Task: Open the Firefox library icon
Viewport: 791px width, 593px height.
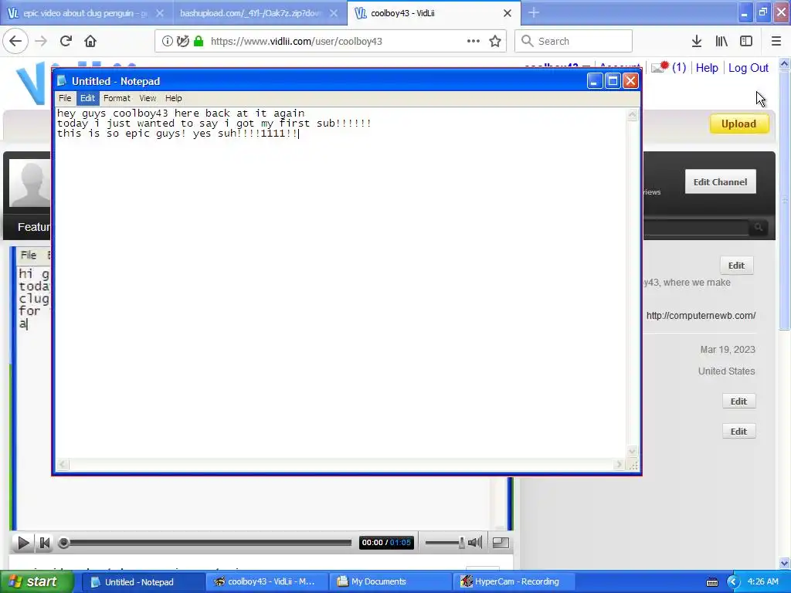Action: 721,42
